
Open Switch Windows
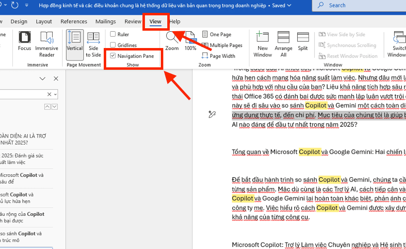click(x=398, y=44)
